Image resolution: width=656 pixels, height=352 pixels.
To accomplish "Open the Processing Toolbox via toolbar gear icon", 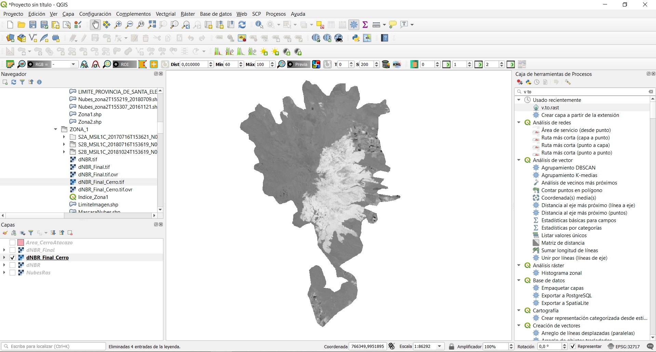I will tap(354, 24).
